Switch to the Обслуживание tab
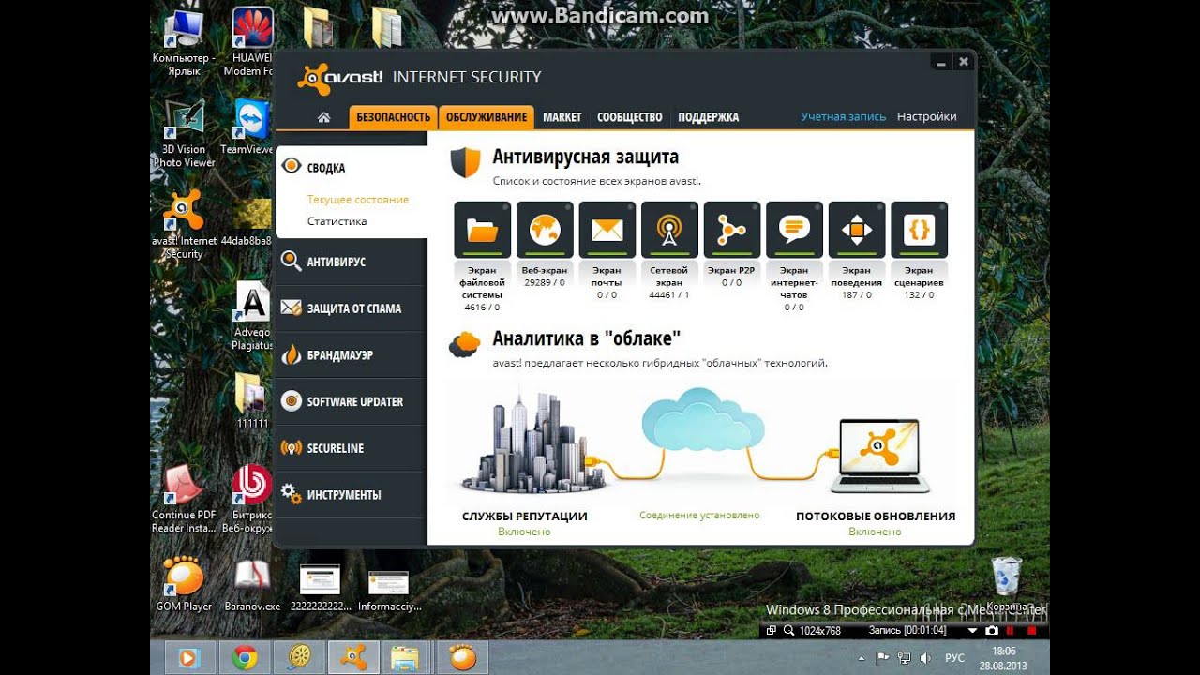 click(486, 117)
